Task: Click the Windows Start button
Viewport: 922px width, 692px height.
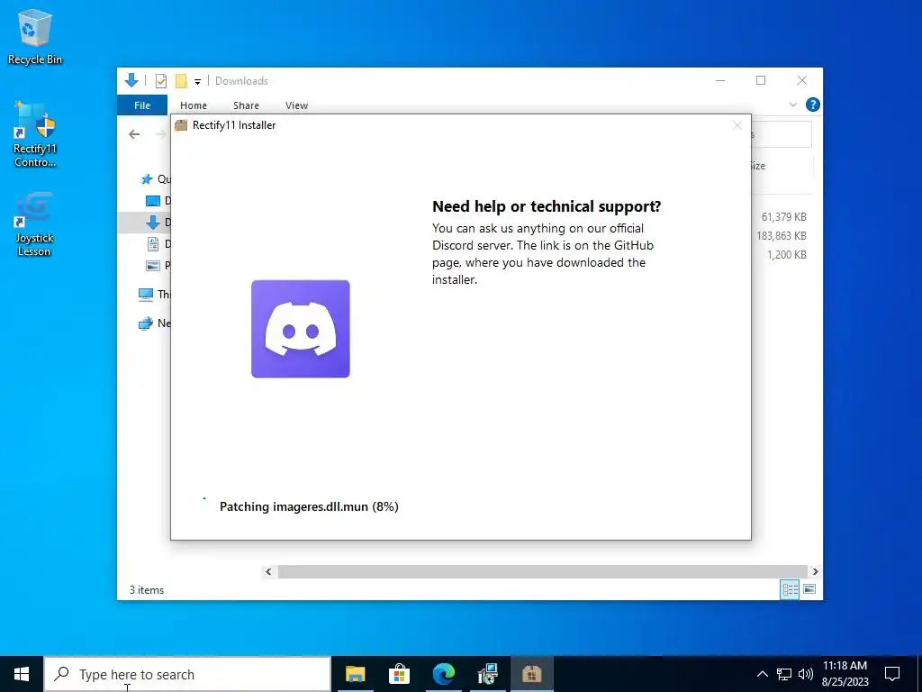Action: (22, 674)
